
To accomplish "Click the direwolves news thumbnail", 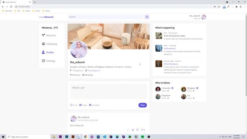I will point(159,48).
